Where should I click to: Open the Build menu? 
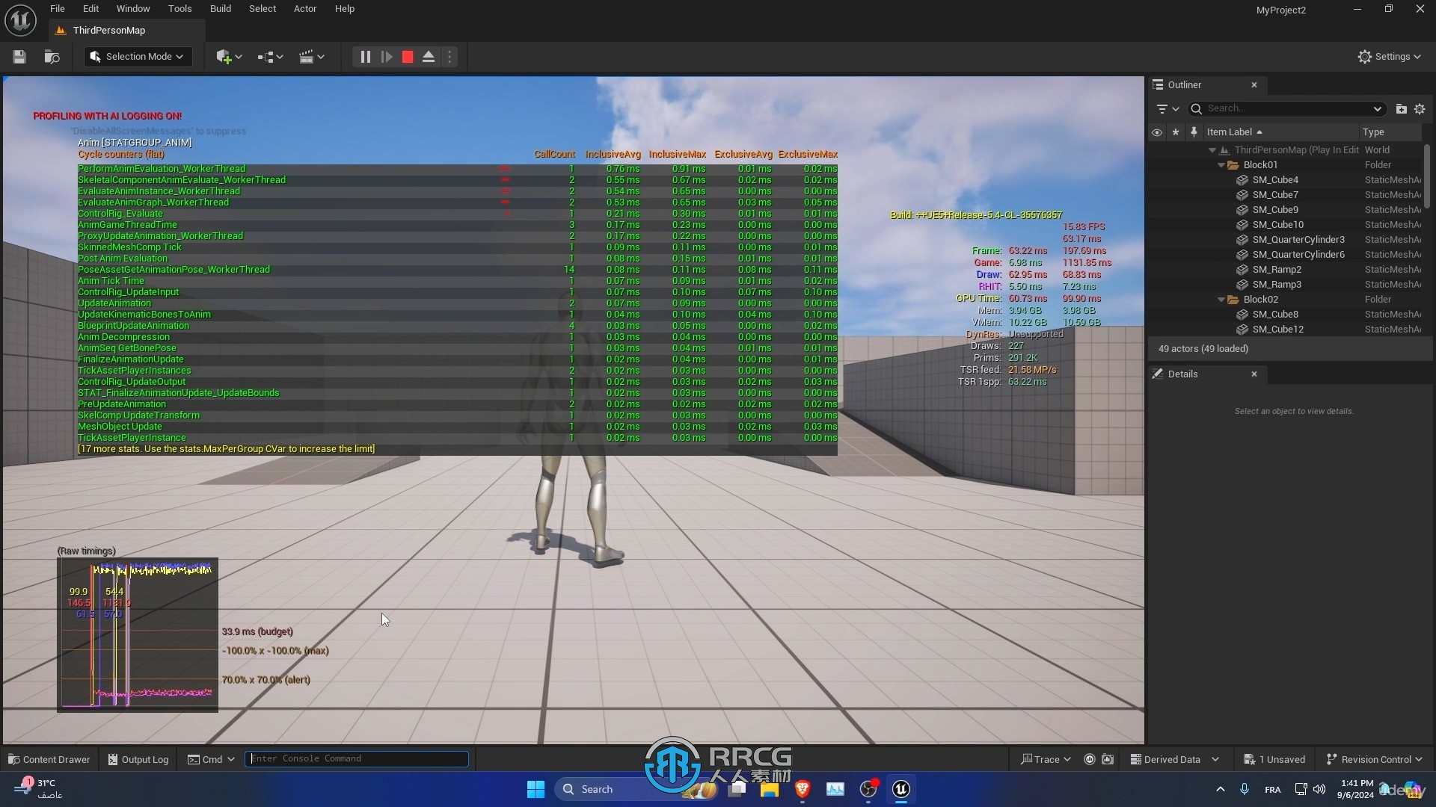coord(219,9)
